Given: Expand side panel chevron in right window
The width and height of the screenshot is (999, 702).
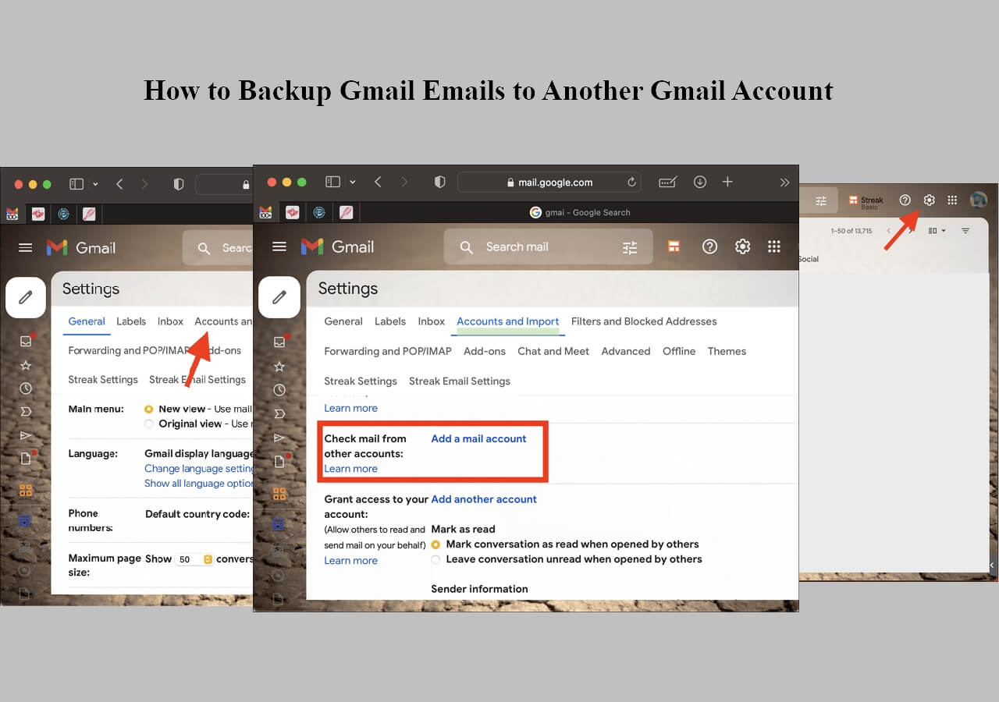Looking at the screenshot, I should (993, 565).
